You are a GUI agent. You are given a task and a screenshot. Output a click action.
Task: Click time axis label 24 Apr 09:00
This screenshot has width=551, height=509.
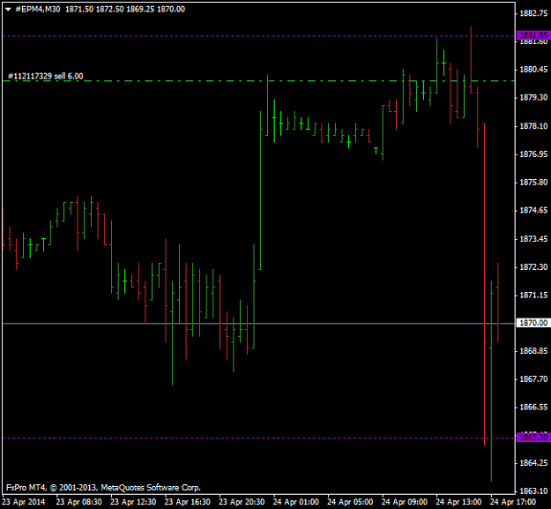coord(405,502)
